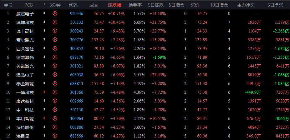Click the star marker for 海目星

44,136
